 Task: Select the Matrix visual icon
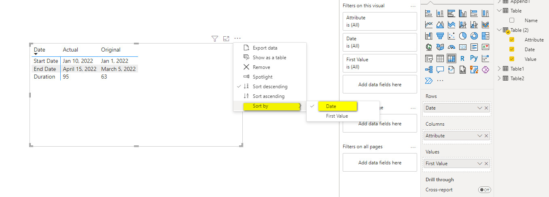click(451, 58)
